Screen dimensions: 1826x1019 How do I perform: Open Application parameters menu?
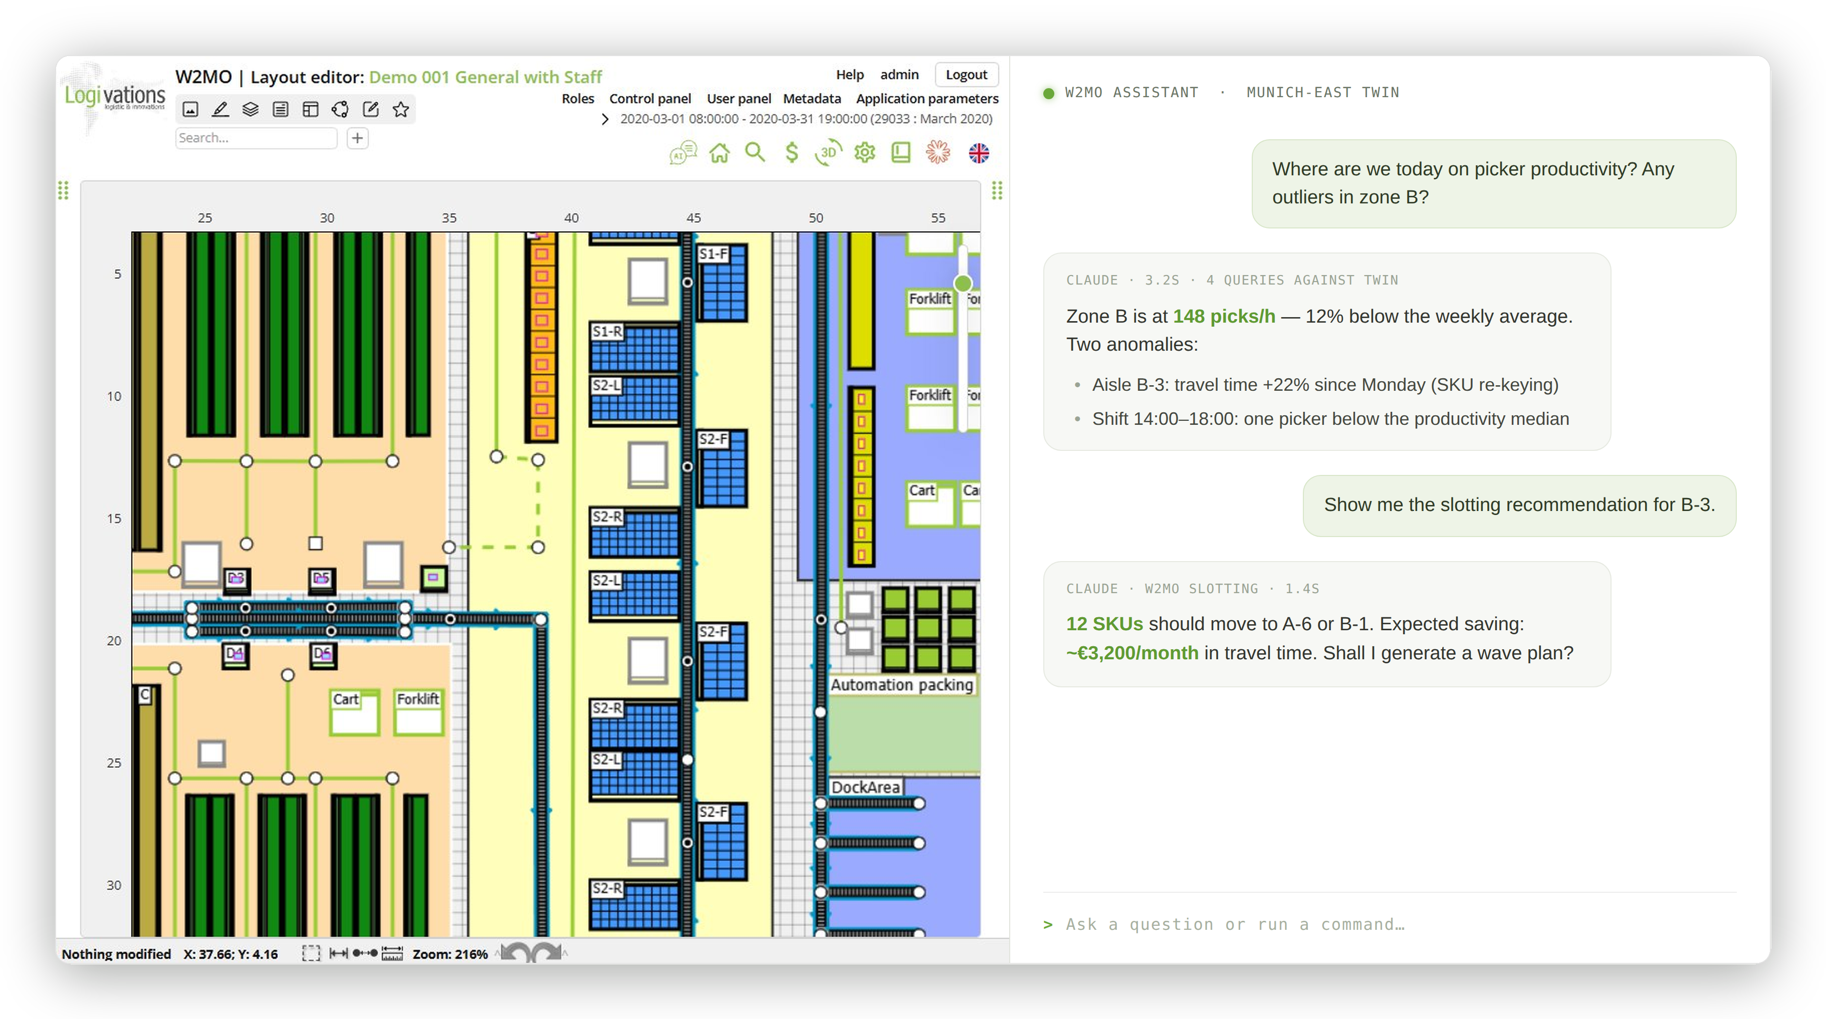pos(927,99)
